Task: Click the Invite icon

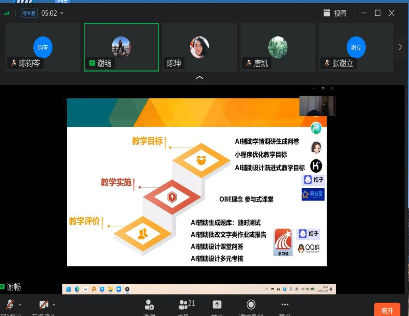Action: click(x=150, y=304)
